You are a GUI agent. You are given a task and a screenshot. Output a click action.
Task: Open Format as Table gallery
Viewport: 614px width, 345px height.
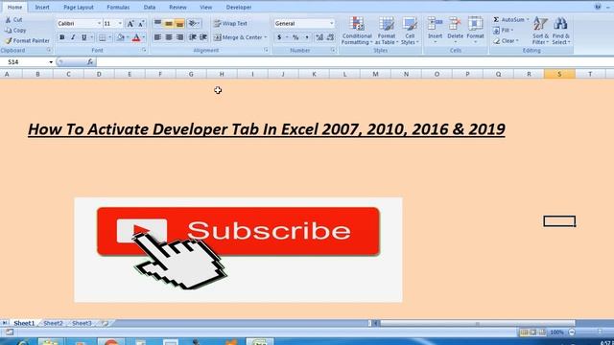[386, 31]
